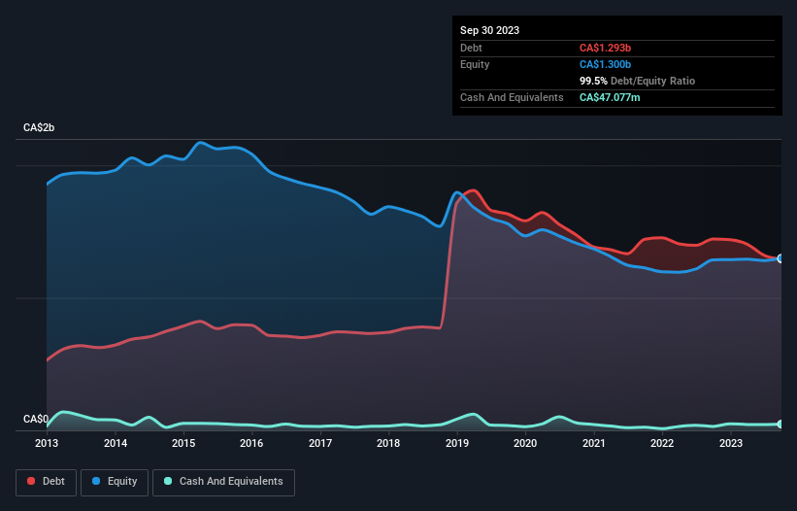Viewport: 797px width, 511px height.
Task: Toggle the Equity legend button
Action: point(115,482)
